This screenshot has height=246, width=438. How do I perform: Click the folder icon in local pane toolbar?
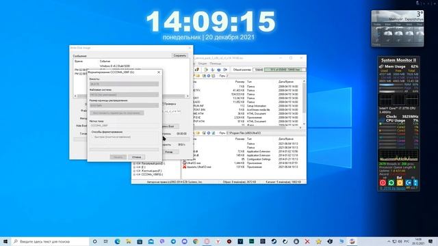198,133
